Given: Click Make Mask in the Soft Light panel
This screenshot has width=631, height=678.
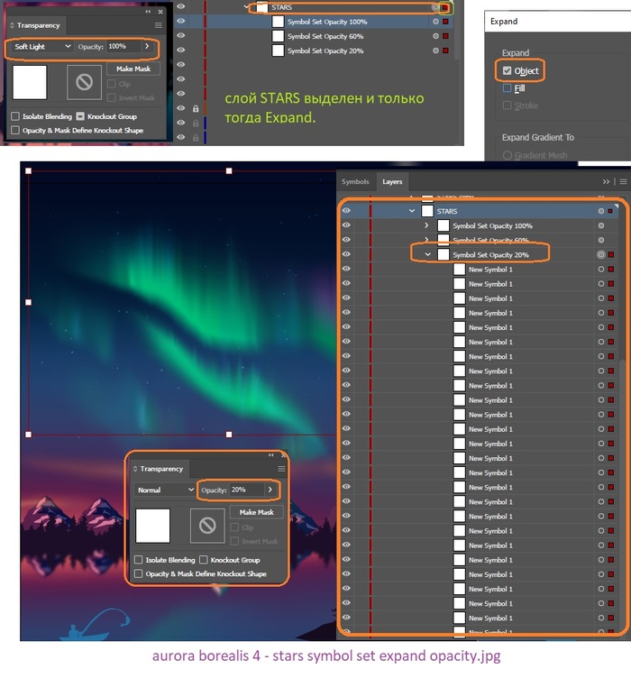Looking at the screenshot, I should (x=133, y=69).
